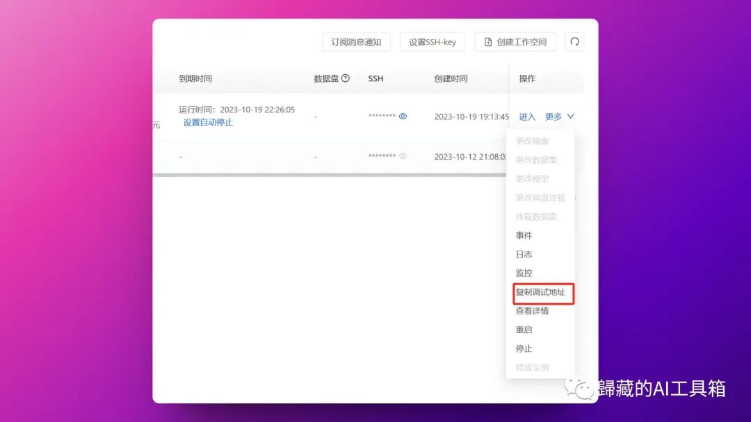Image resolution: width=751 pixels, height=422 pixels.
Task: Click the 设置自动停止 link
Action: (208, 122)
